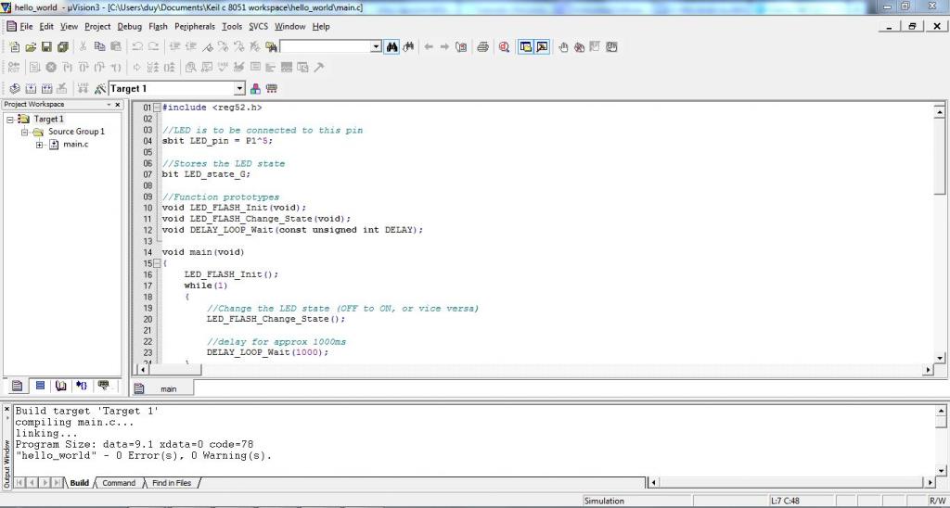Undo the last edit
Image resolution: width=950 pixels, height=508 pixels.
137,46
